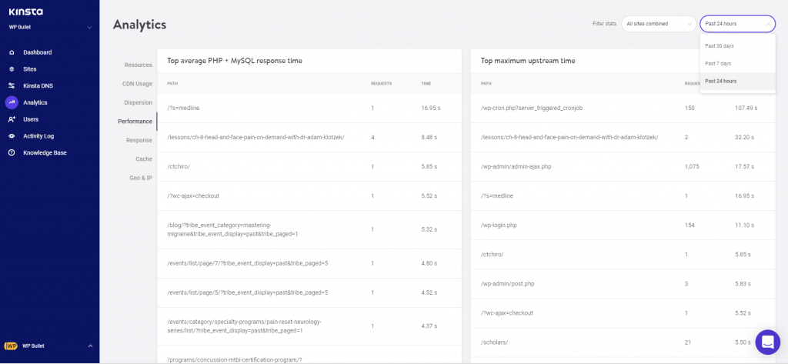
Task: Switch to the Cache tab
Action: click(x=144, y=159)
